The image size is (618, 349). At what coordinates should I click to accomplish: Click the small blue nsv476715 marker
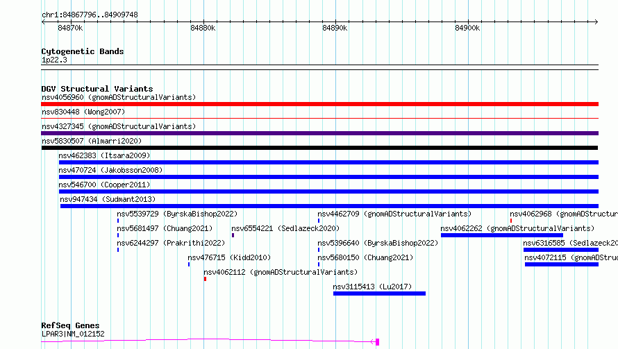coord(189,264)
